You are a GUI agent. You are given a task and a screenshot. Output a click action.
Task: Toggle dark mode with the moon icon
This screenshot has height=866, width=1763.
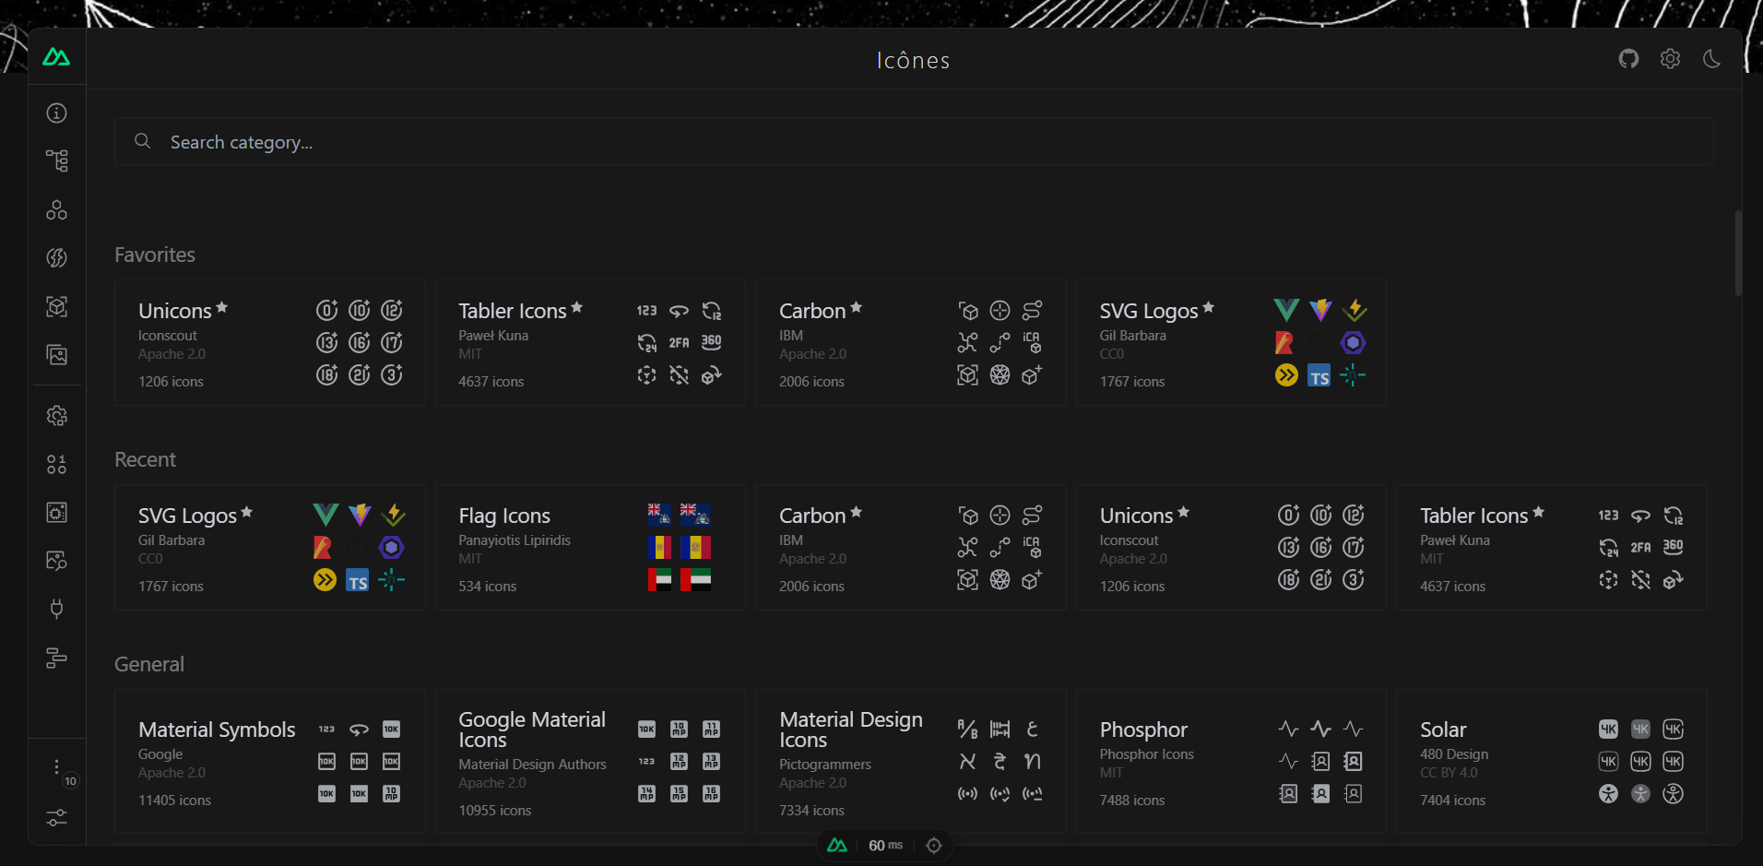pyautogui.click(x=1712, y=59)
